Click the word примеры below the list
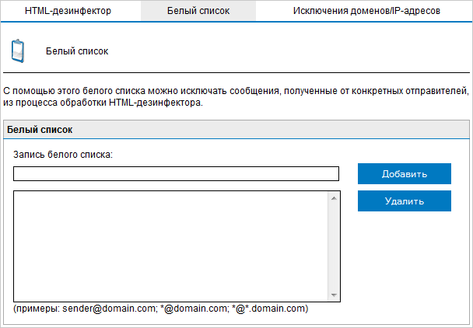This screenshot has height=328, width=473. (x=37, y=309)
